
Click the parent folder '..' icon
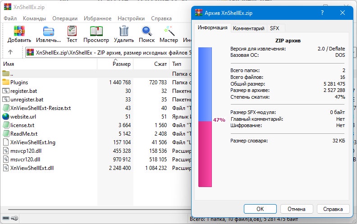6,73
